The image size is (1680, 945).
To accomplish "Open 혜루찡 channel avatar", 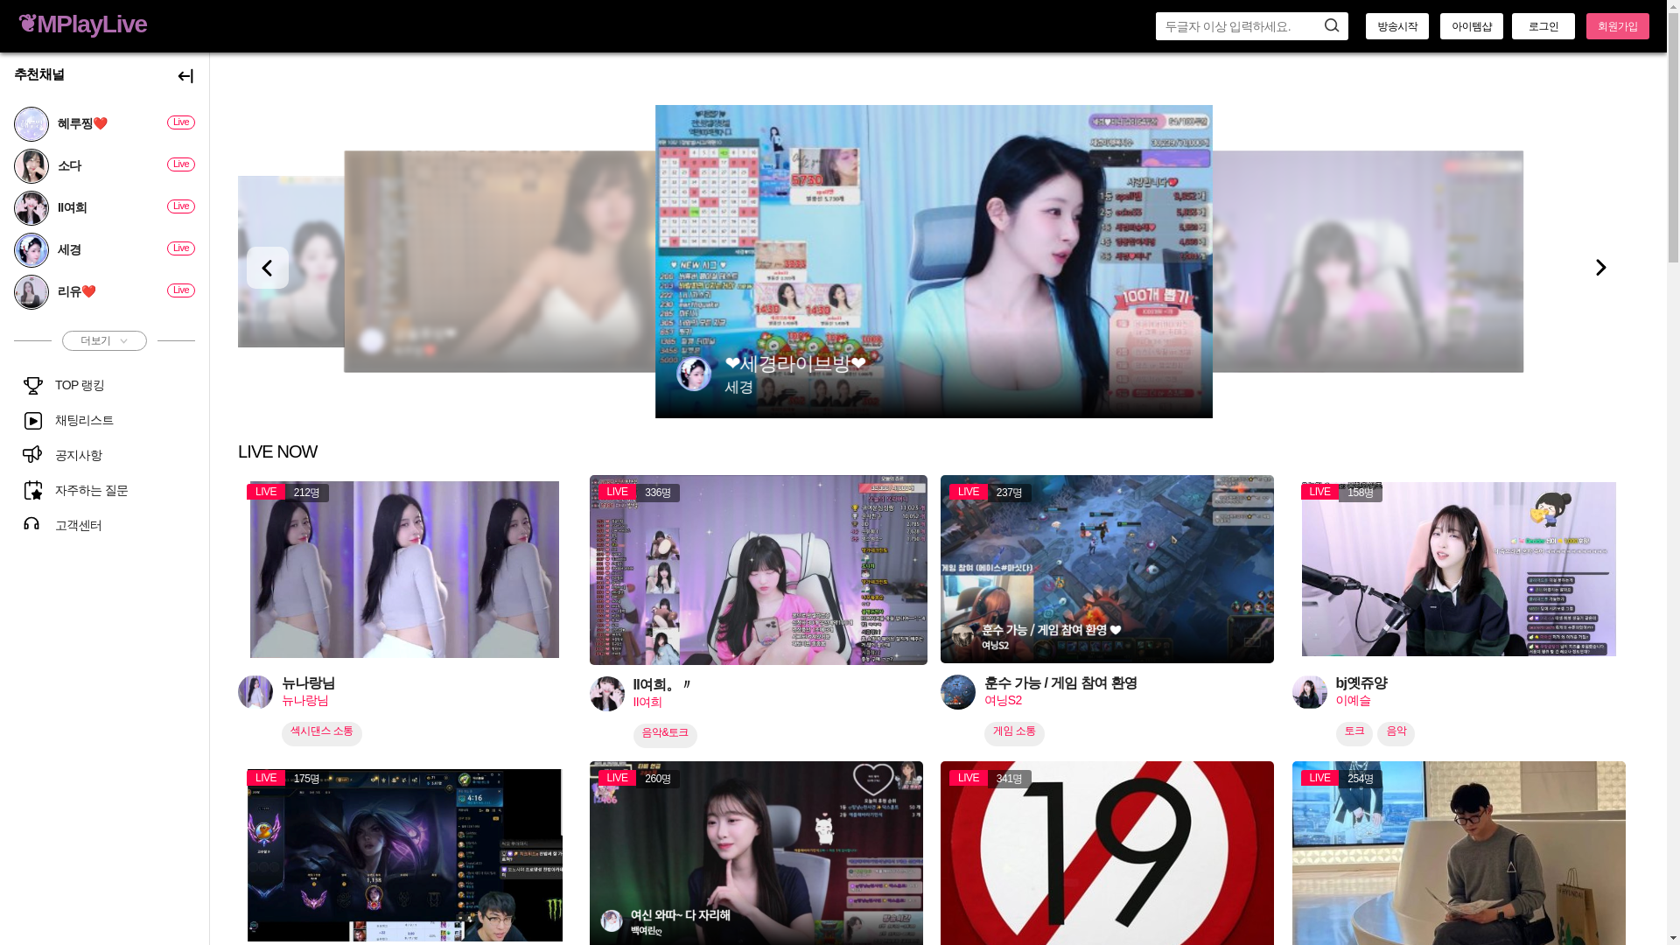I will 31,124.
